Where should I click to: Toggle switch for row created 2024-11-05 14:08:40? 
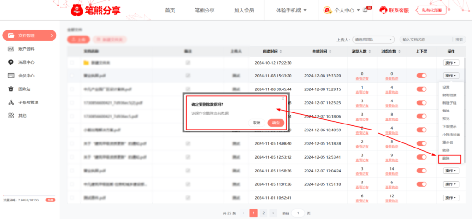[x=421, y=143]
